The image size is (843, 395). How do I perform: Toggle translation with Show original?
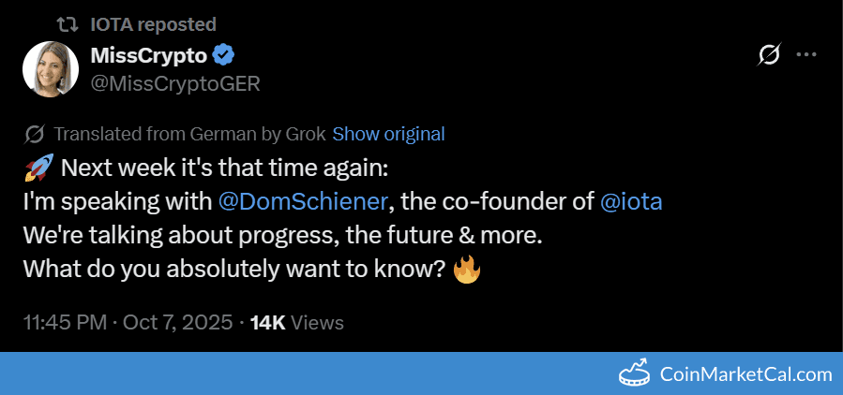coord(388,134)
